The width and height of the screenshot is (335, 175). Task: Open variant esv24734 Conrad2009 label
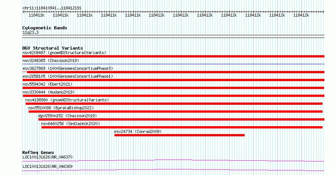tap(138, 131)
